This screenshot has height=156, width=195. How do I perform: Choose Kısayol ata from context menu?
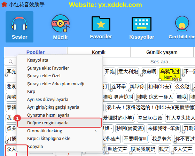[x=38, y=60]
